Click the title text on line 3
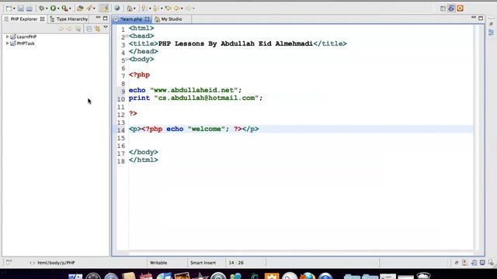Viewport: 497px width, 279px height. coord(235,43)
